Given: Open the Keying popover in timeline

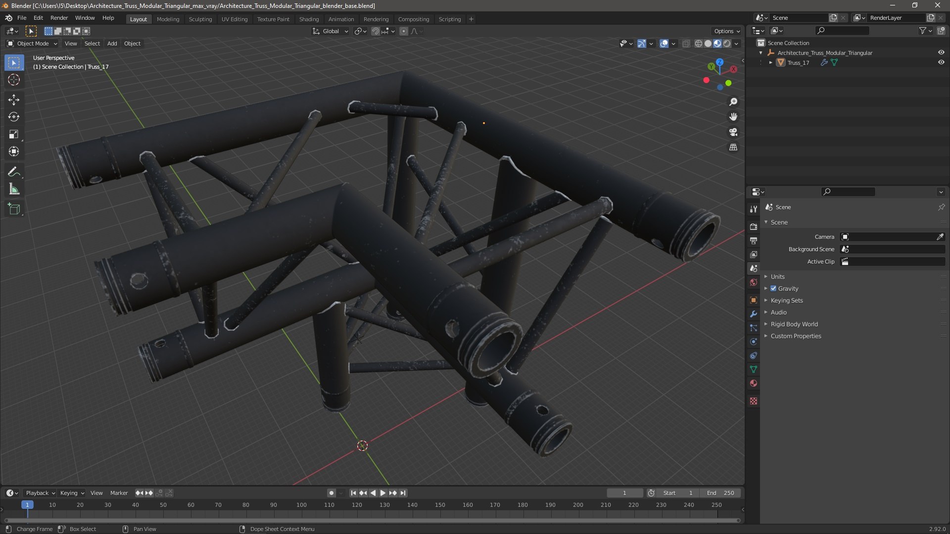Looking at the screenshot, I should pos(72,493).
